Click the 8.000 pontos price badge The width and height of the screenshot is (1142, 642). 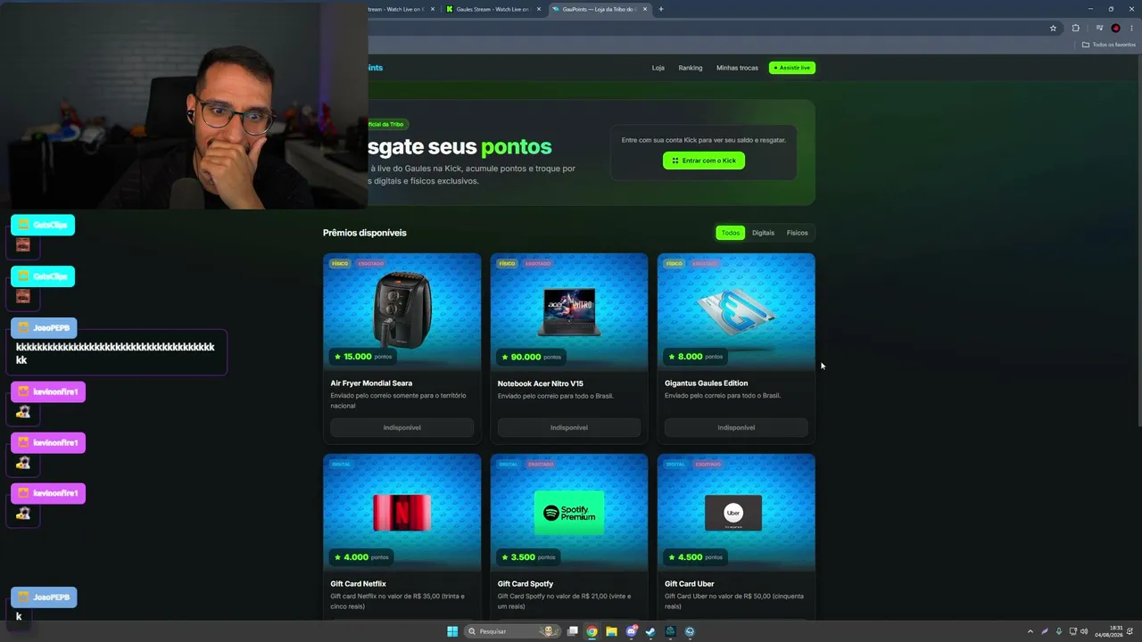(x=695, y=357)
